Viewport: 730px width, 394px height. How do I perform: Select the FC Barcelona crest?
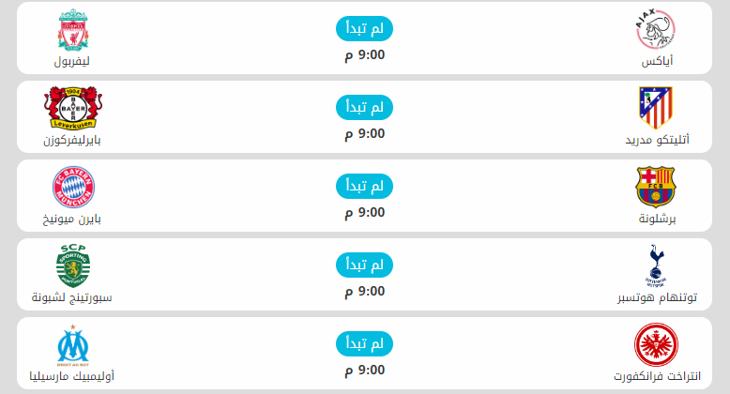[657, 188]
